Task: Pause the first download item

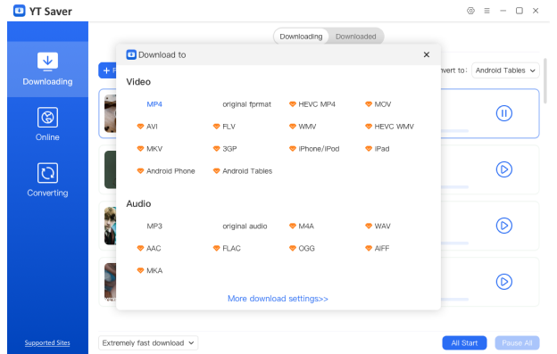Action: click(x=504, y=113)
